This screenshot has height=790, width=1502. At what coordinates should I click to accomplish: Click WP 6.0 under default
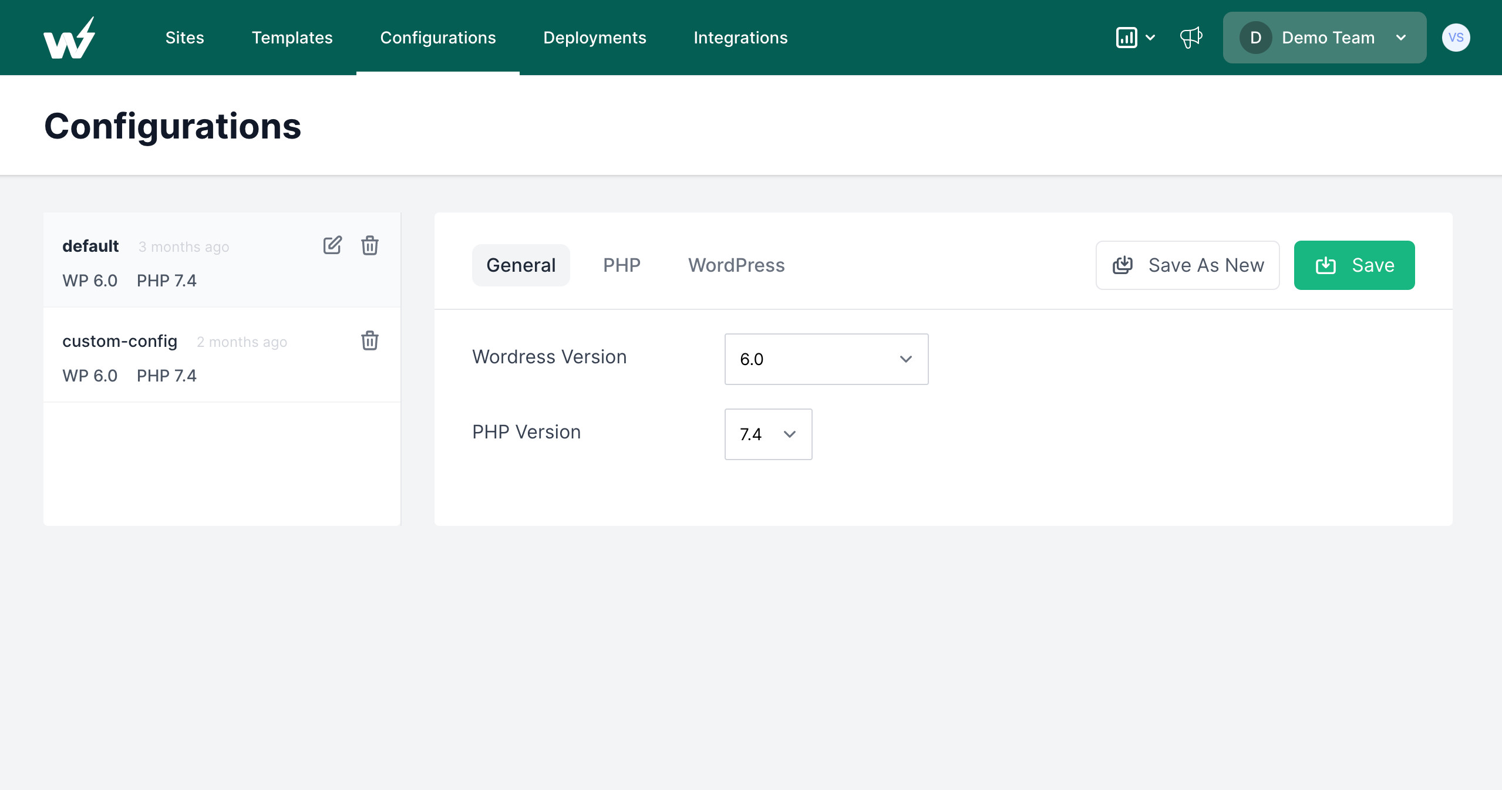pos(90,281)
